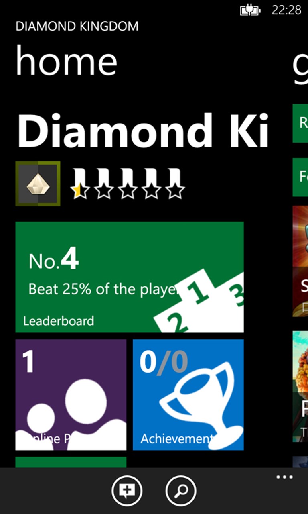Tap the add comment icon in bottom bar

point(127,491)
